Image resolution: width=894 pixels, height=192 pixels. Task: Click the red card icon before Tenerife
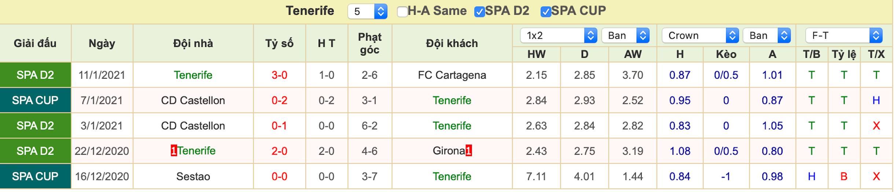[x=174, y=151]
